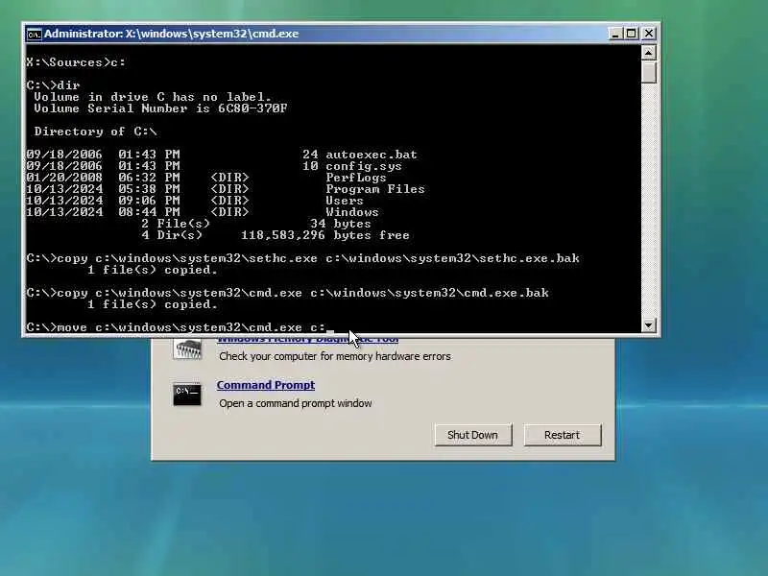Image resolution: width=768 pixels, height=576 pixels.
Task: Click the 'C:\>dir' command line
Action: pyautogui.click(x=53, y=85)
